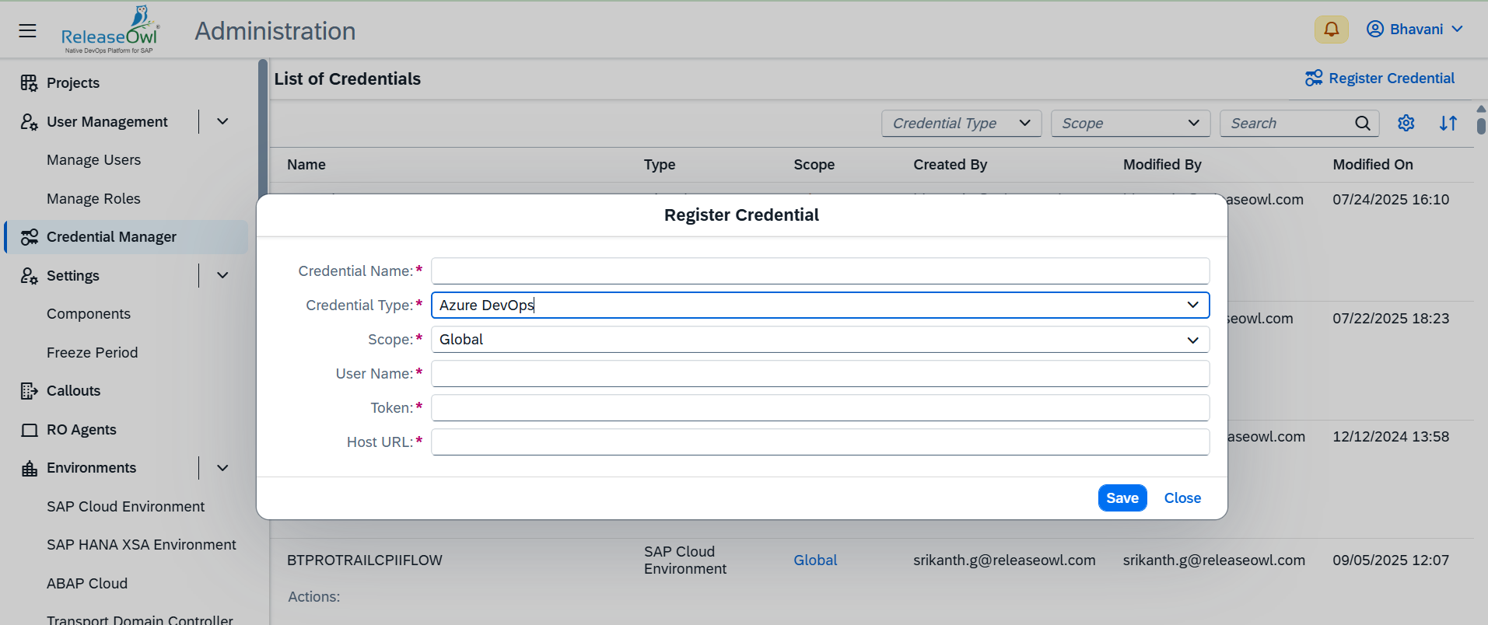Click the Callouts sidebar icon
This screenshot has width=1488, height=625.
29,391
